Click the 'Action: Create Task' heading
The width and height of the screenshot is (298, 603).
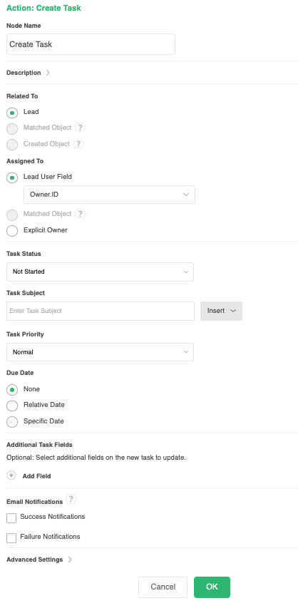(x=43, y=8)
